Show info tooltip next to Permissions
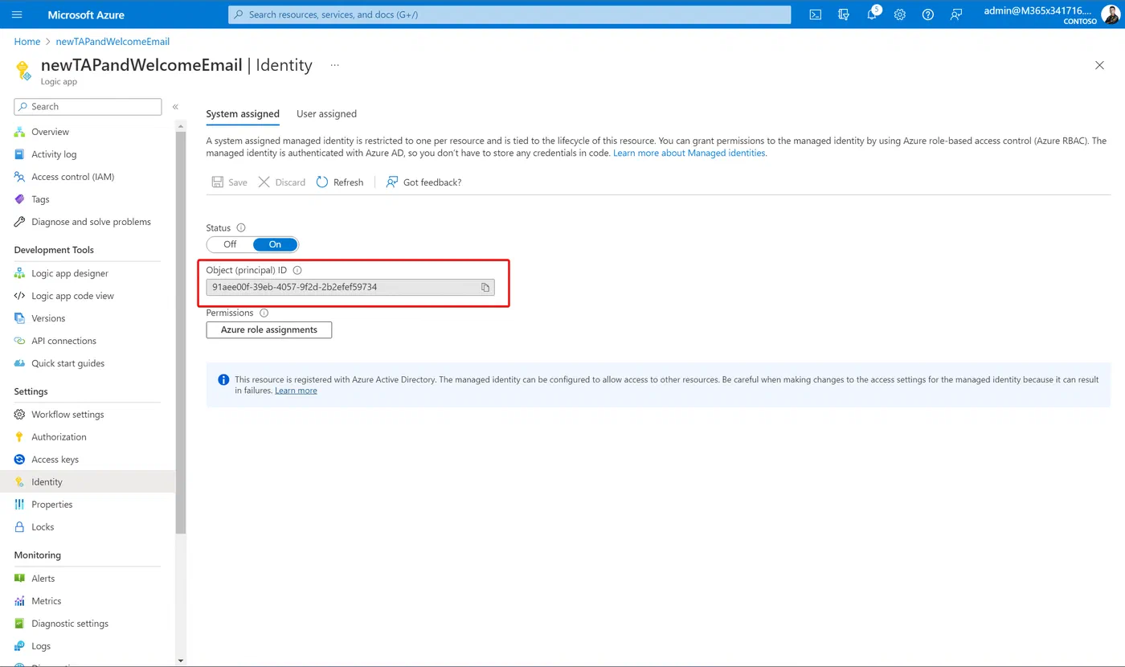Viewport: 1125px width, 667px height. [x=264, y=313]
